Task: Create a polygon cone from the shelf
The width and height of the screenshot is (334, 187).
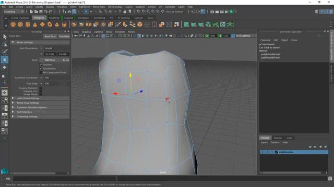Action: tap(35, 24)
